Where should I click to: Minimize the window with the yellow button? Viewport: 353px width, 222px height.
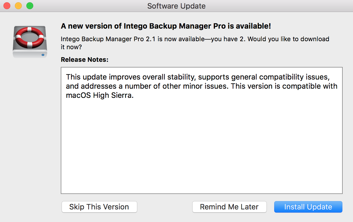[x=18, y=6]
